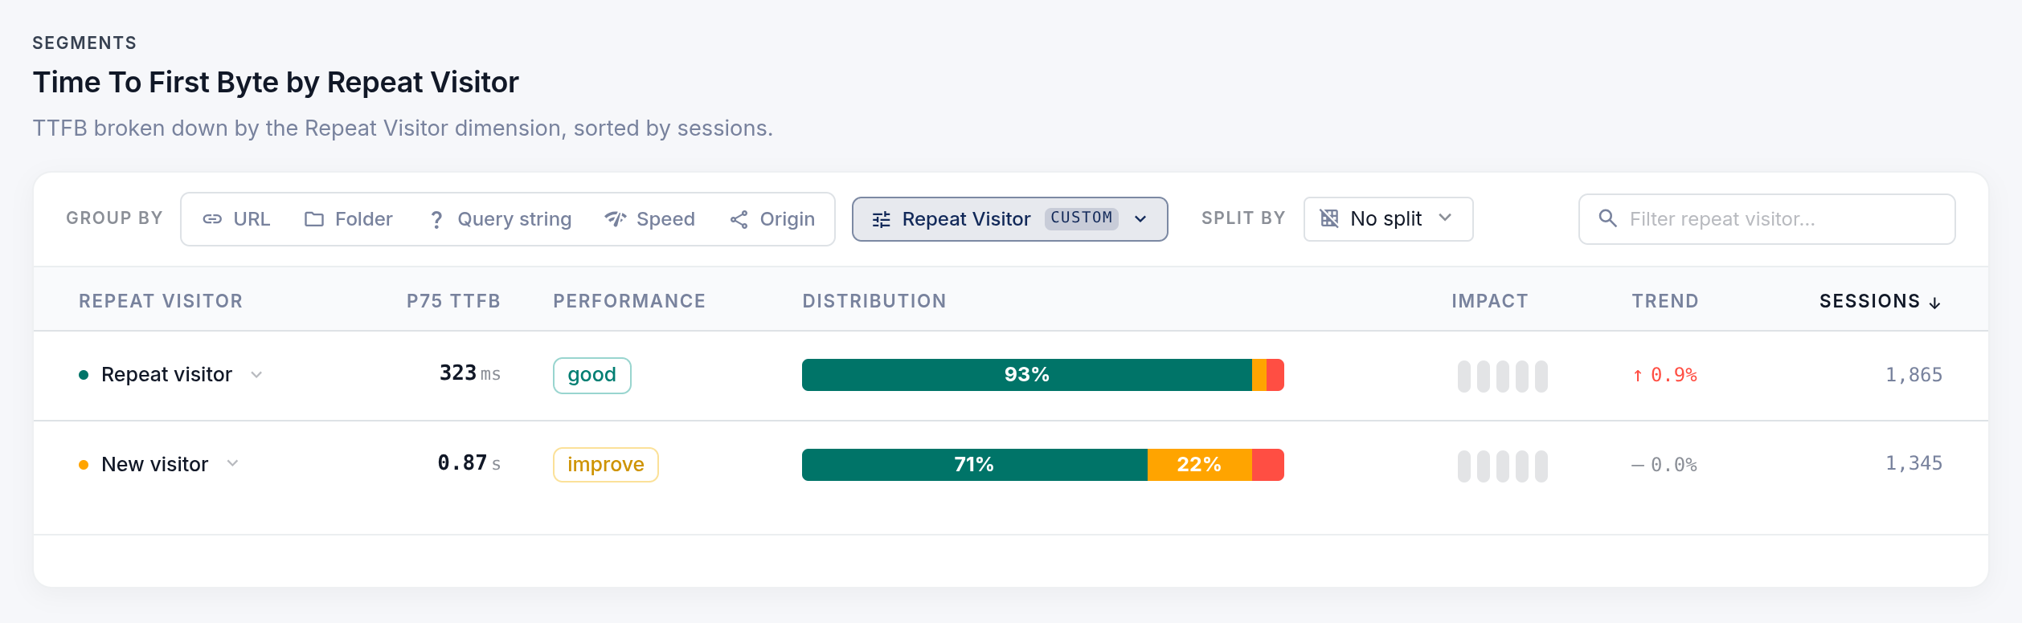Screen dimensions: 2022x623
Task: Expand the New visitor row chevron
Action: coord(232,464)
